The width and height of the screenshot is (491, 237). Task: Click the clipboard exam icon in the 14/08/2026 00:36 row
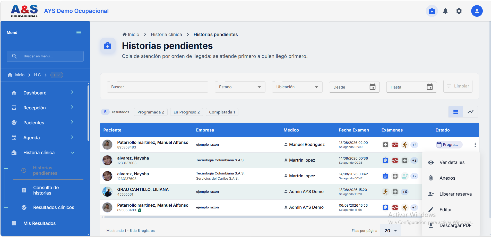385,160
